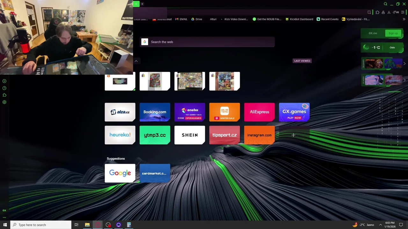Open the Oslo weather widget
Image resolution: width=408 pixels, height=229 pixels.
tap(382, 47)
